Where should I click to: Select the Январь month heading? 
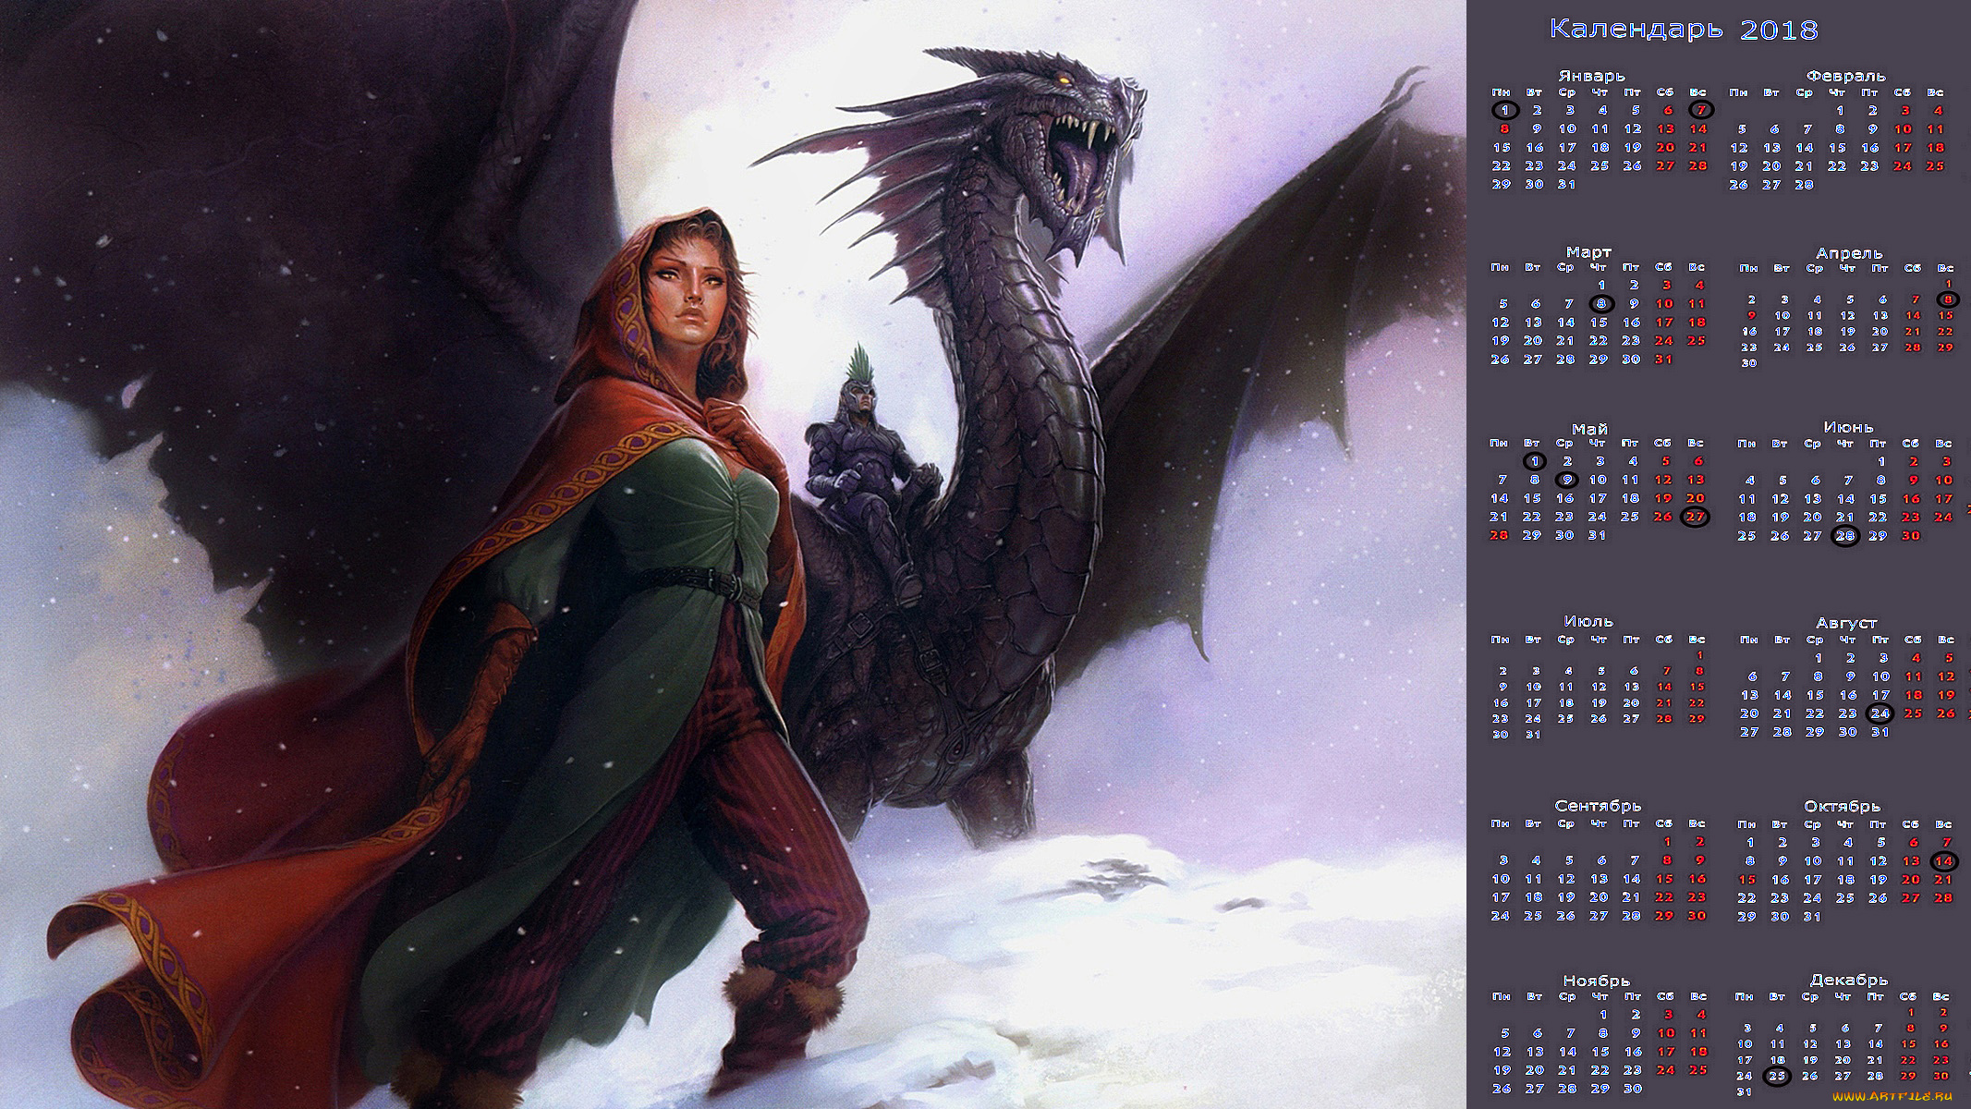(1591, 76)
